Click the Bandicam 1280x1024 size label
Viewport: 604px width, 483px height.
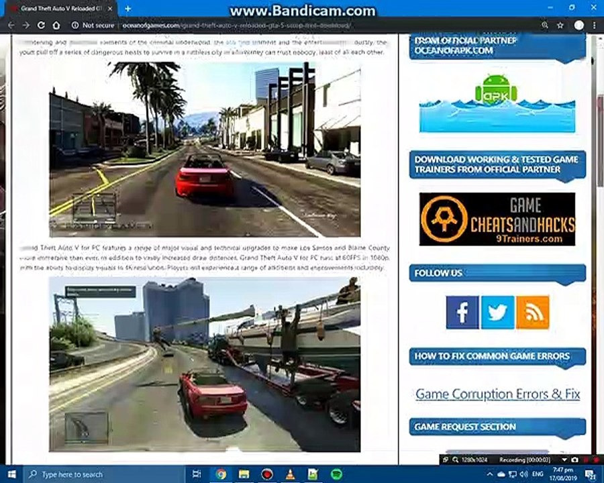(x=474, y=460)
